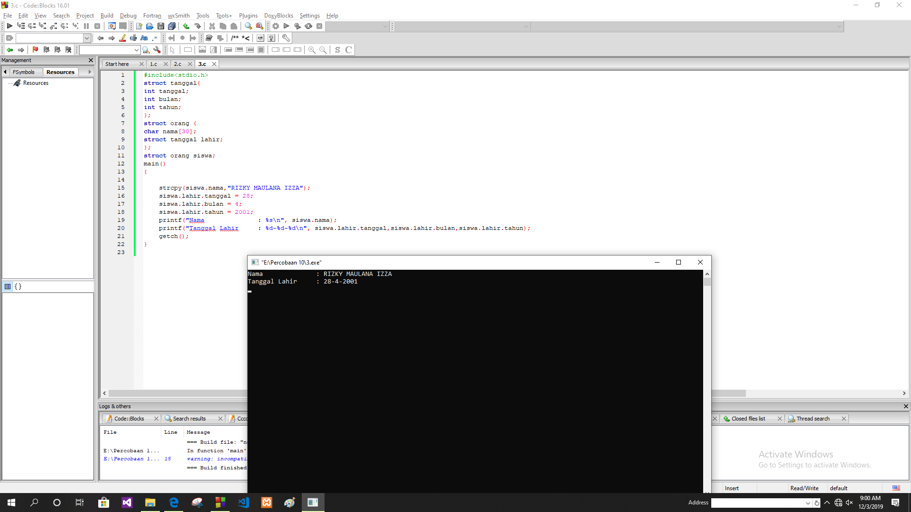
Task: Insert a Doxygen block comment (/**)
Action: [x=235, y=38]
